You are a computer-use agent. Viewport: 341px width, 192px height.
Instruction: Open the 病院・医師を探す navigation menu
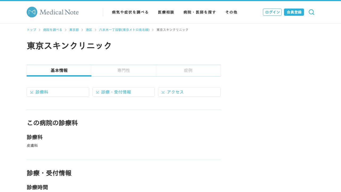[x=200, y=12]
